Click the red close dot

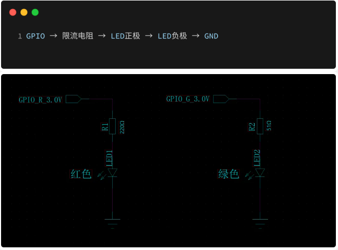pos(13,12)
